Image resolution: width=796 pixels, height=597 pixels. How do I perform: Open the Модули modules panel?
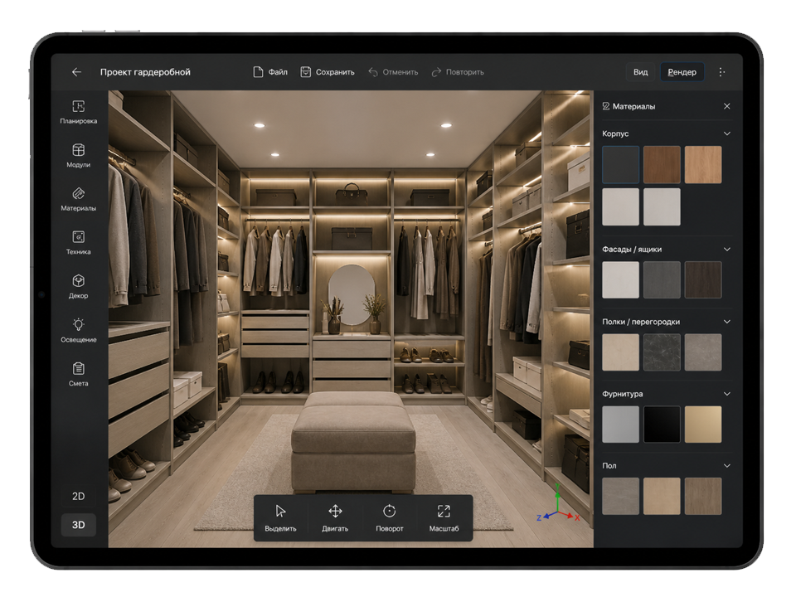click(78, 155)
